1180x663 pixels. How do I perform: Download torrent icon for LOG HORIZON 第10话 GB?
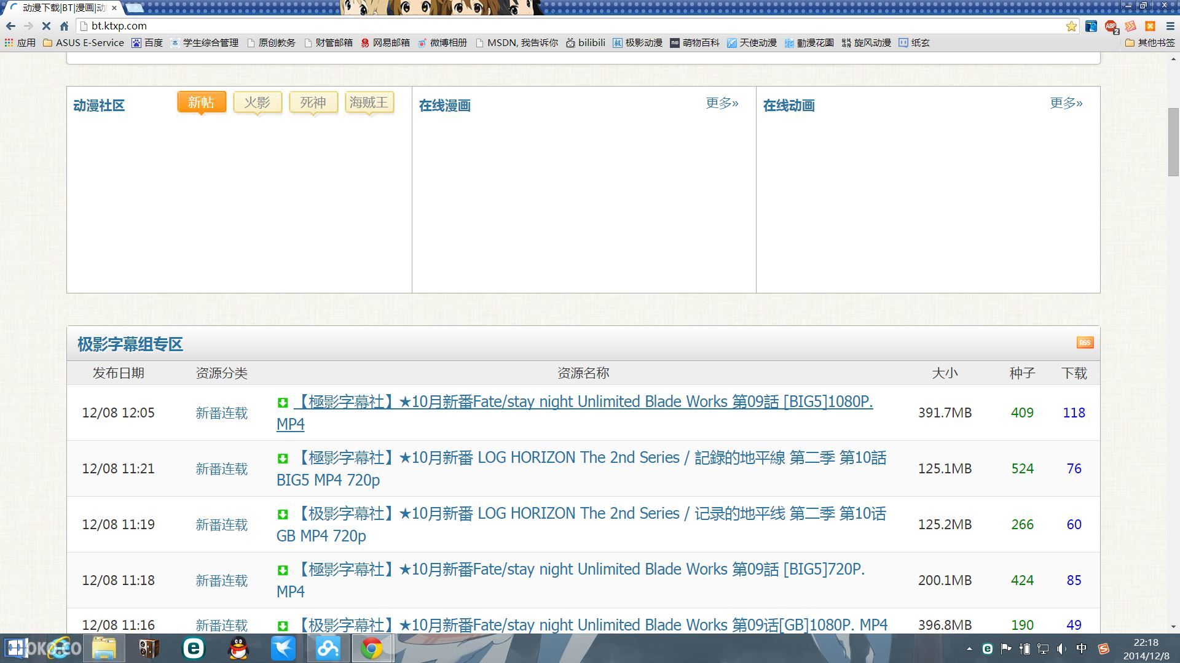coord(283,514)
